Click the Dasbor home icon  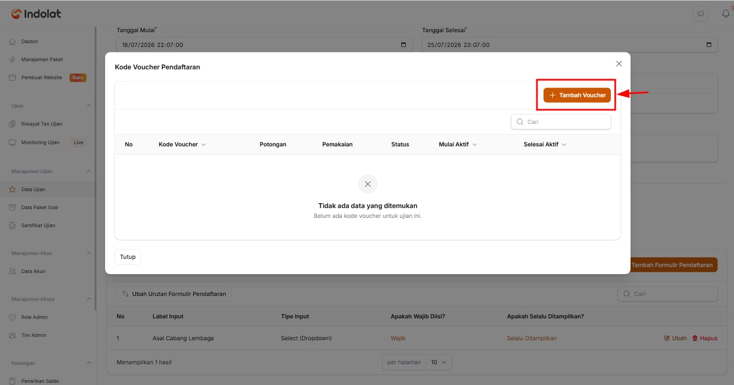click(x=12, y=42)
